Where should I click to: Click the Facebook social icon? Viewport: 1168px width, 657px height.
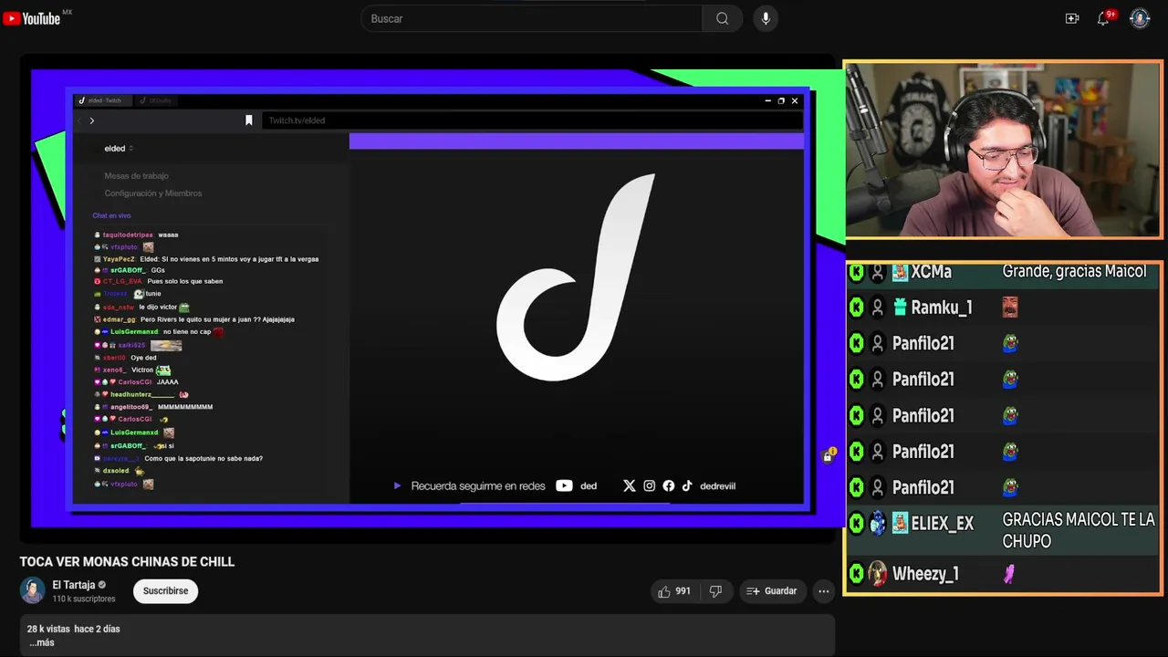669,486
